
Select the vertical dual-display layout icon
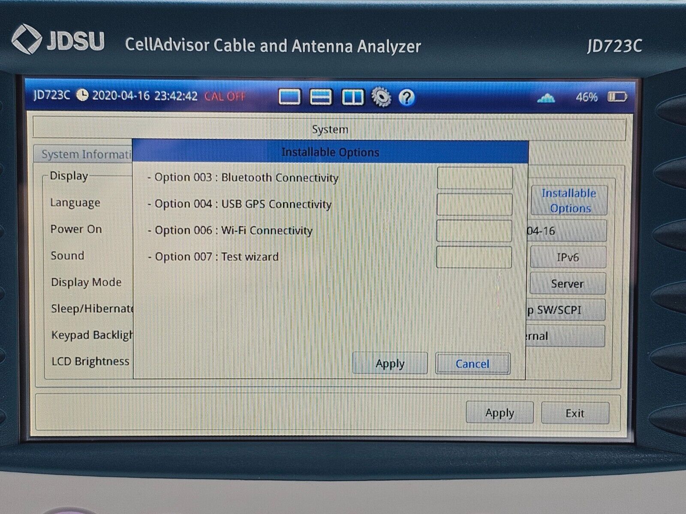point(352,98)
